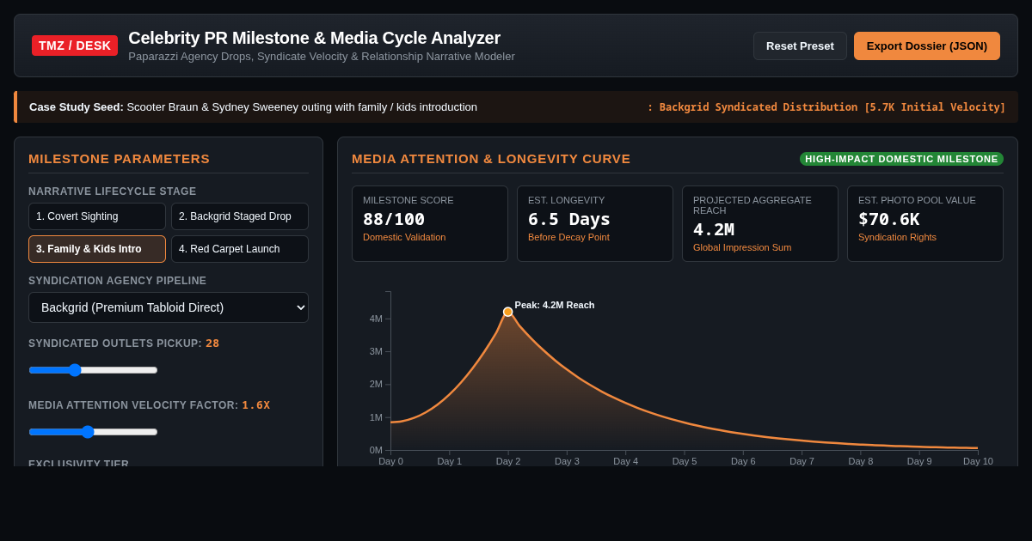The width and height of the screenshot is (1032, 541).
Task: Click the Day 10 axis label
Action: pos(978,461)
